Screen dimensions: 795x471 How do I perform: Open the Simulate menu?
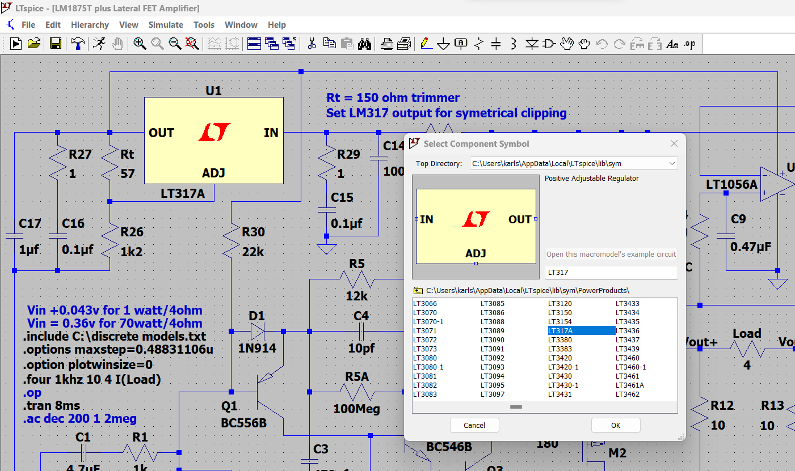(x=166, y=25)
